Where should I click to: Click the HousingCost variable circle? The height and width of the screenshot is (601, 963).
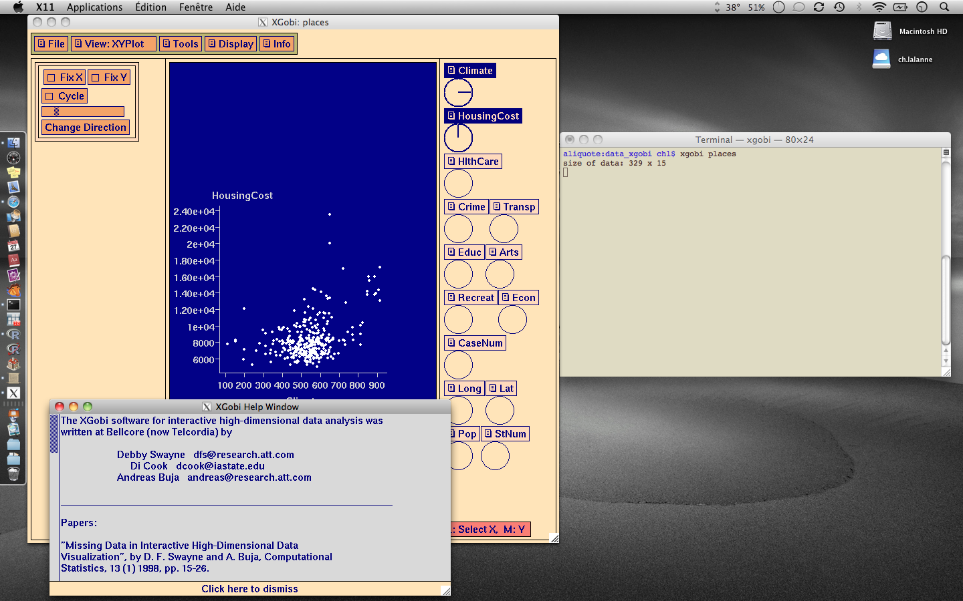tap(458, 138)
